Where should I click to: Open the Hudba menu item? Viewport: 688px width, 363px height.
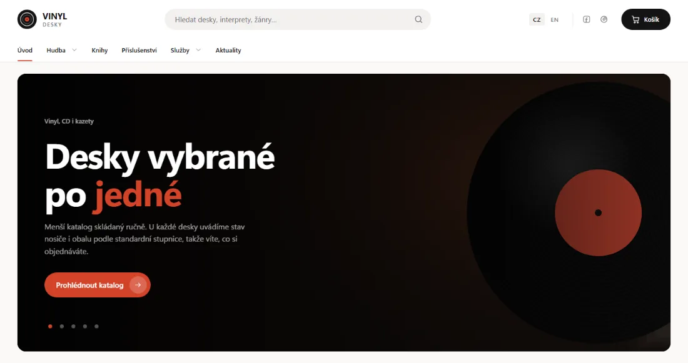[x=56, y=51]
